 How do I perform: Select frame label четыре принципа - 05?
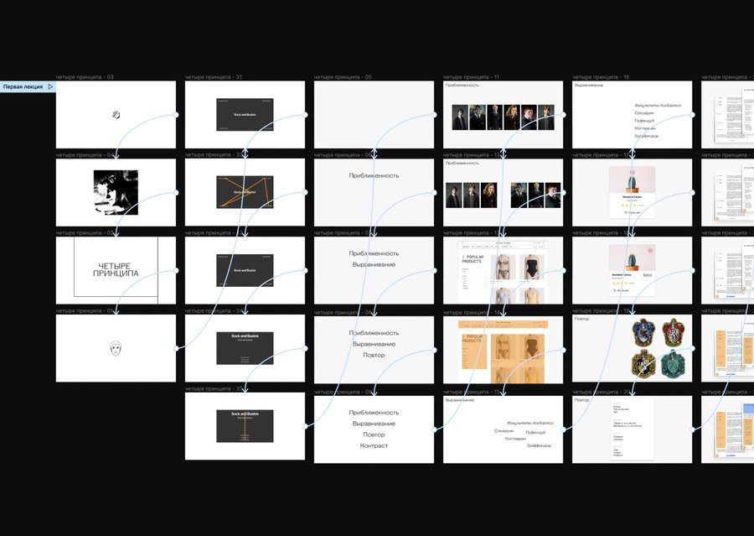pos(343,77)
